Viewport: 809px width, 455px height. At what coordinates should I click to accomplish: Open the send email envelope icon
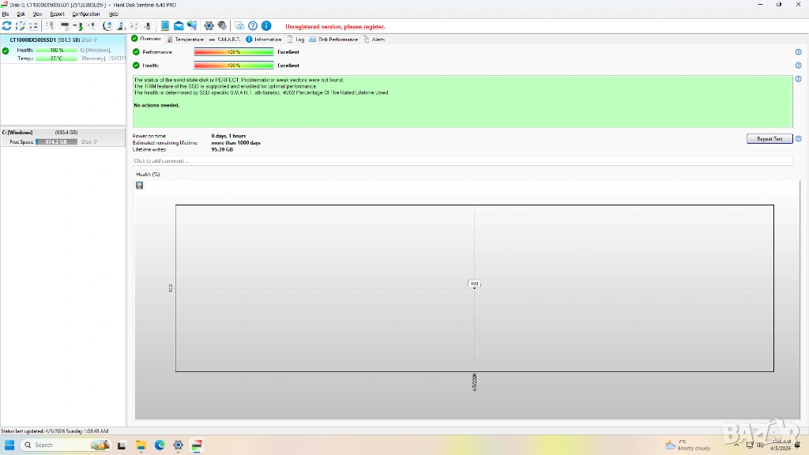[x=179, y=26]
